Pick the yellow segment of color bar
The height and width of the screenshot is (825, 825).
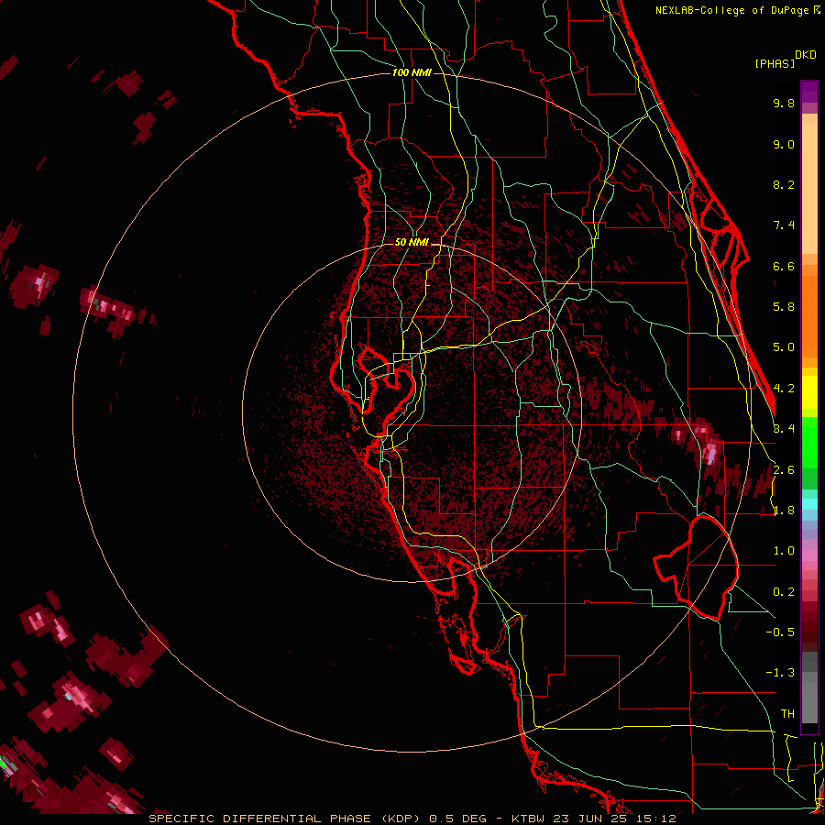[x=809, y=392]
